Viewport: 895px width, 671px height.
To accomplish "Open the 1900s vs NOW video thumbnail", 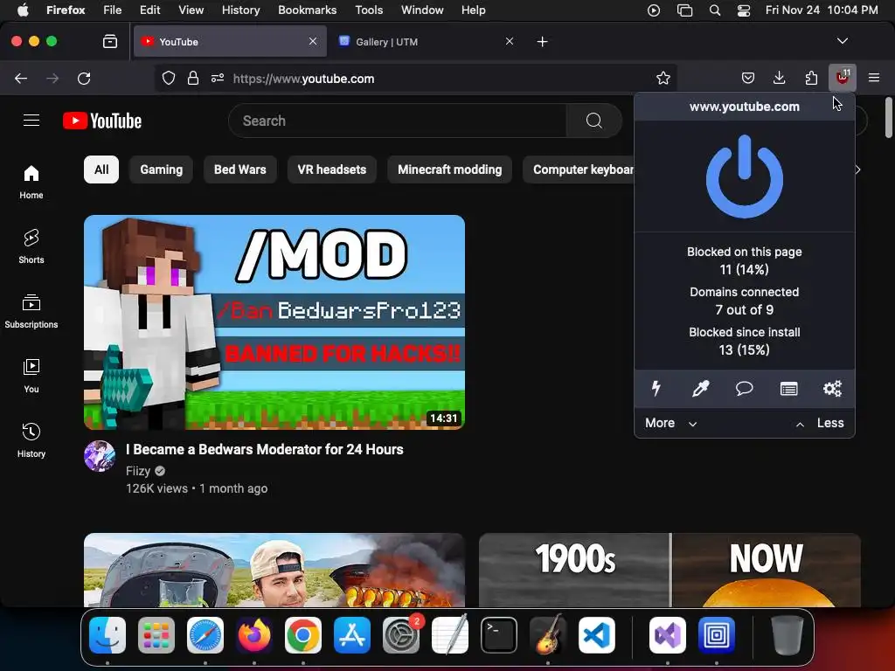I will [670, 570].
